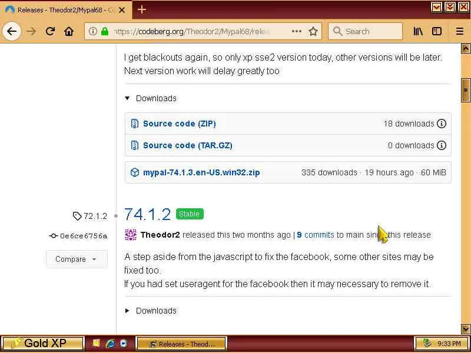Close the Releases - Theodor2/Mypal68 tab
Screen dimensions: 471x353
[x=122, y=10]
